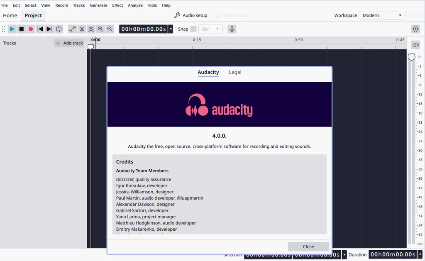Open the Bar snap unit dropdown
This screenshot has height=261, width=425.
click(x=210, y=29)
